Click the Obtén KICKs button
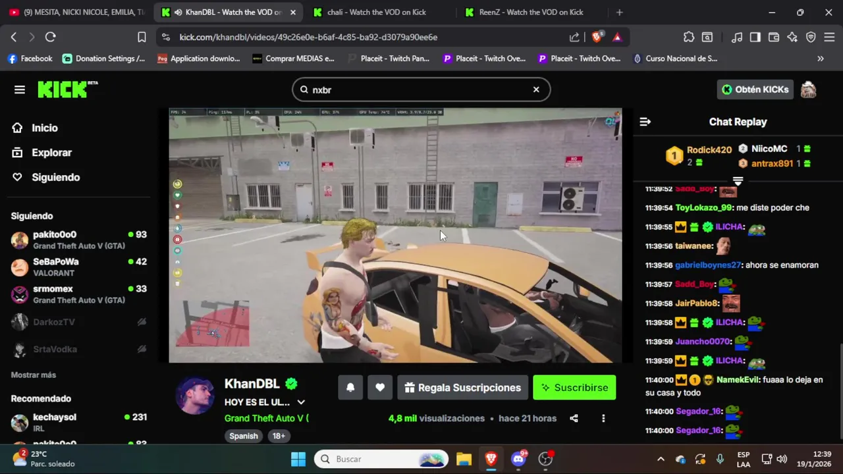The image size is (843, 474). tap(755, 90)
